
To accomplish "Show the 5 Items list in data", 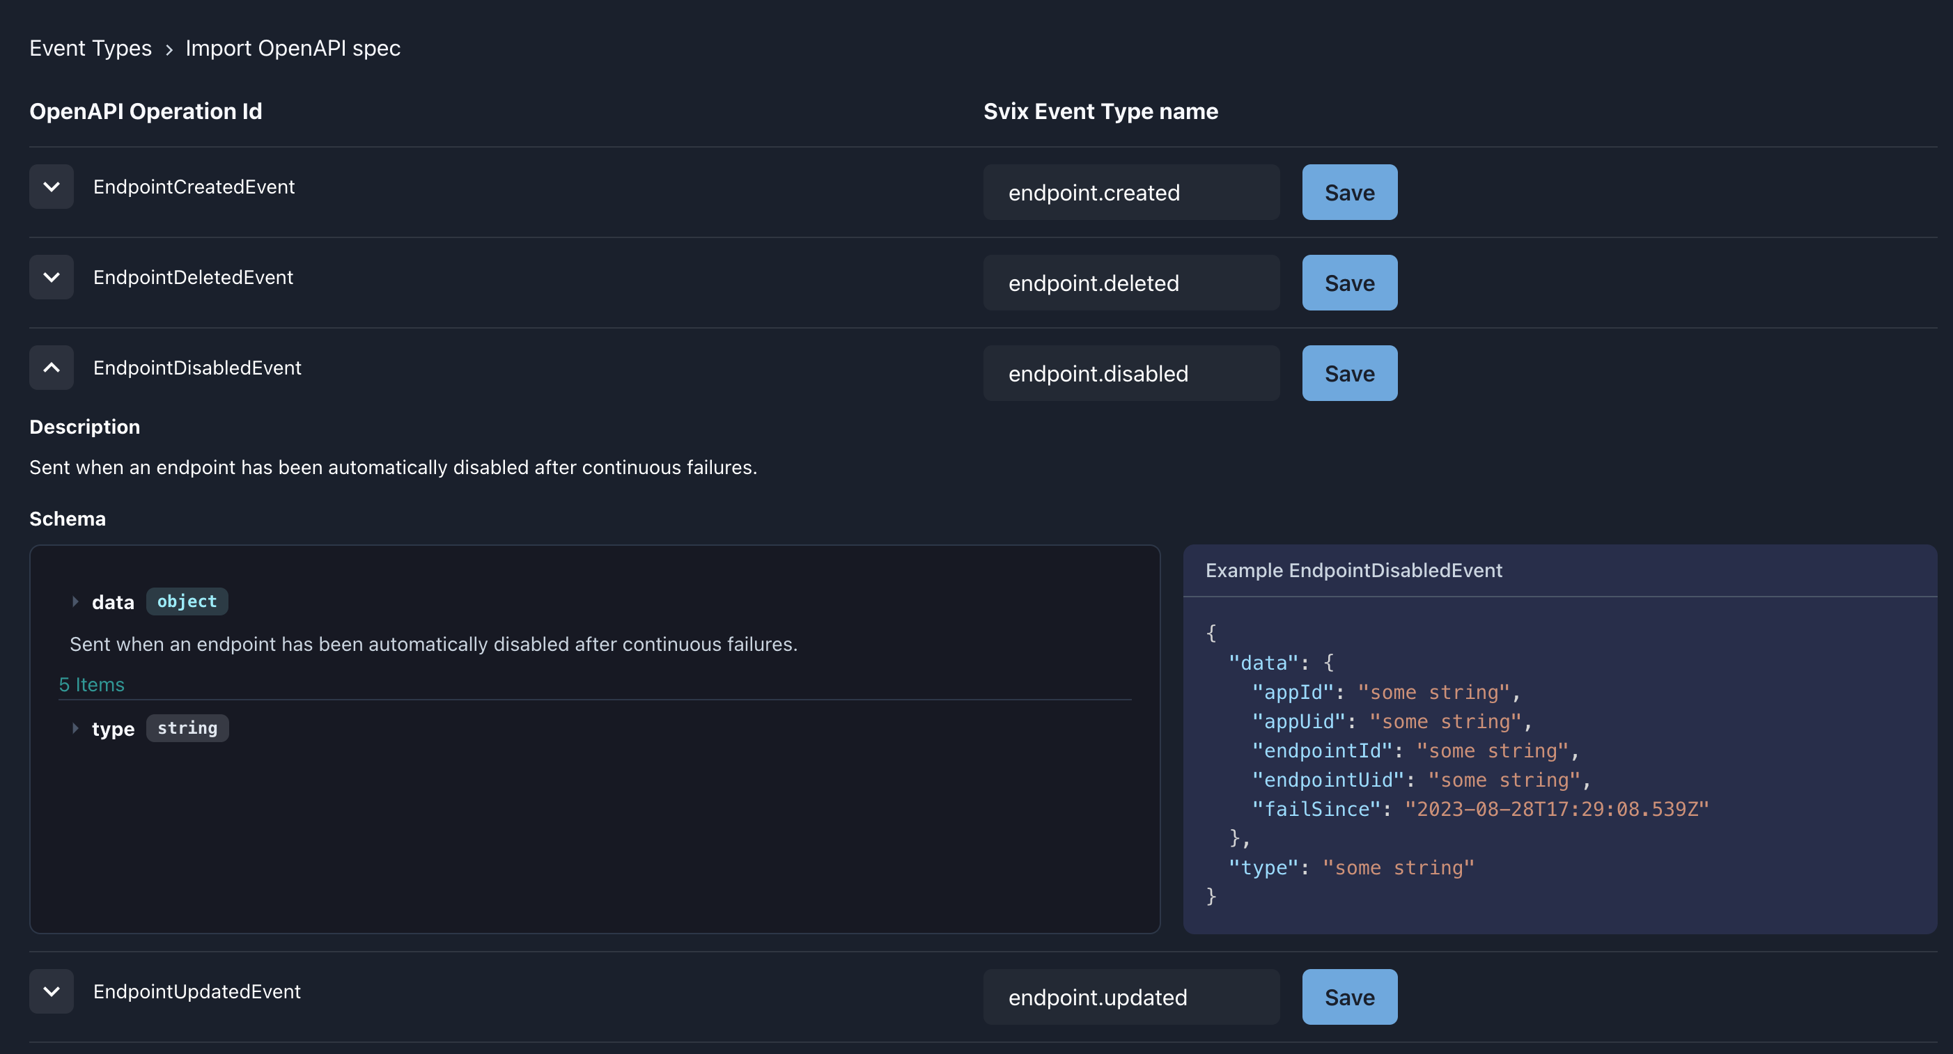I will click(x=91, y=684).
